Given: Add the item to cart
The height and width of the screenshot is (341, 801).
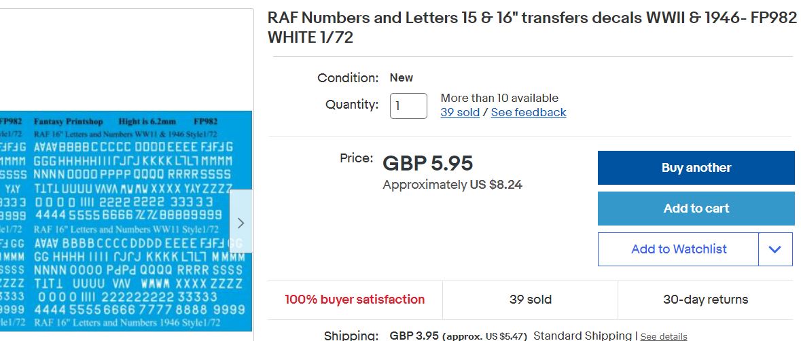Looking at the screenshot, I should point(696,209).
